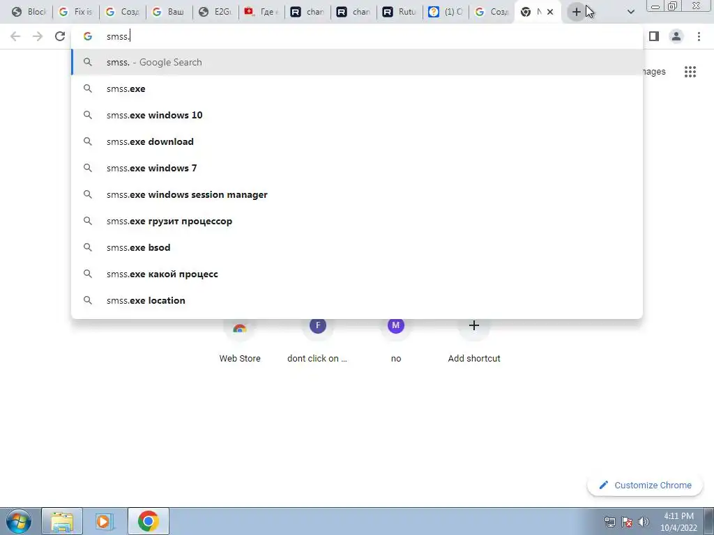Open Windows Explorer from the taskbar
This screenshot has width=714, height=535.
[x=62, y=521]
